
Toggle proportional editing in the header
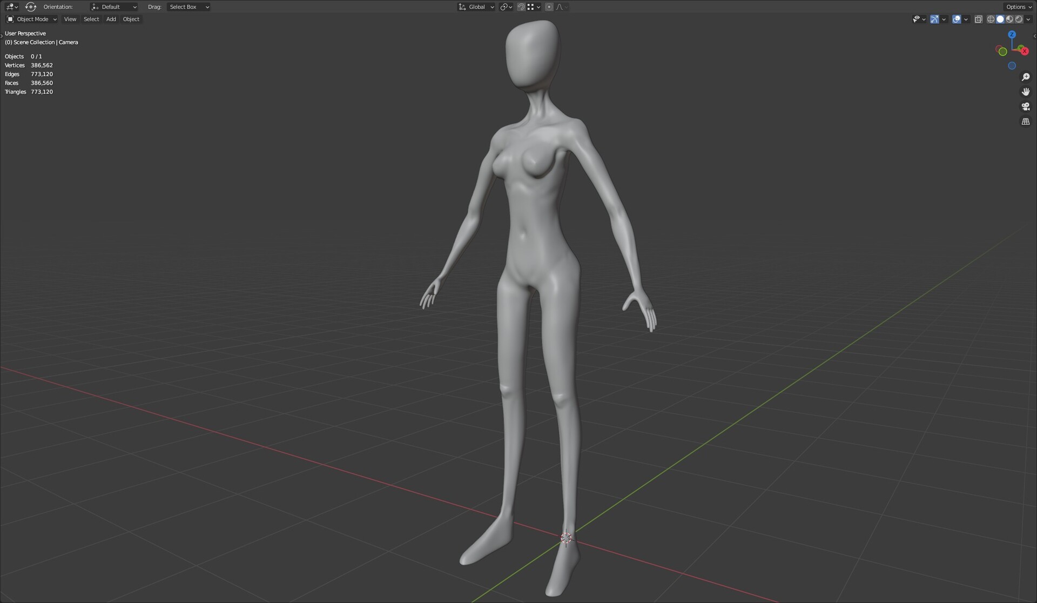click(549, 7)
